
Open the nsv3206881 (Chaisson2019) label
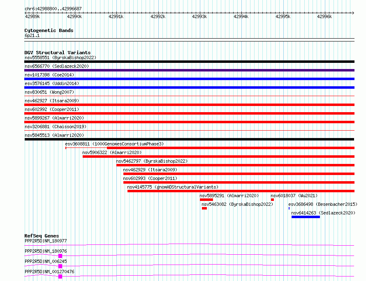(56, 127)
